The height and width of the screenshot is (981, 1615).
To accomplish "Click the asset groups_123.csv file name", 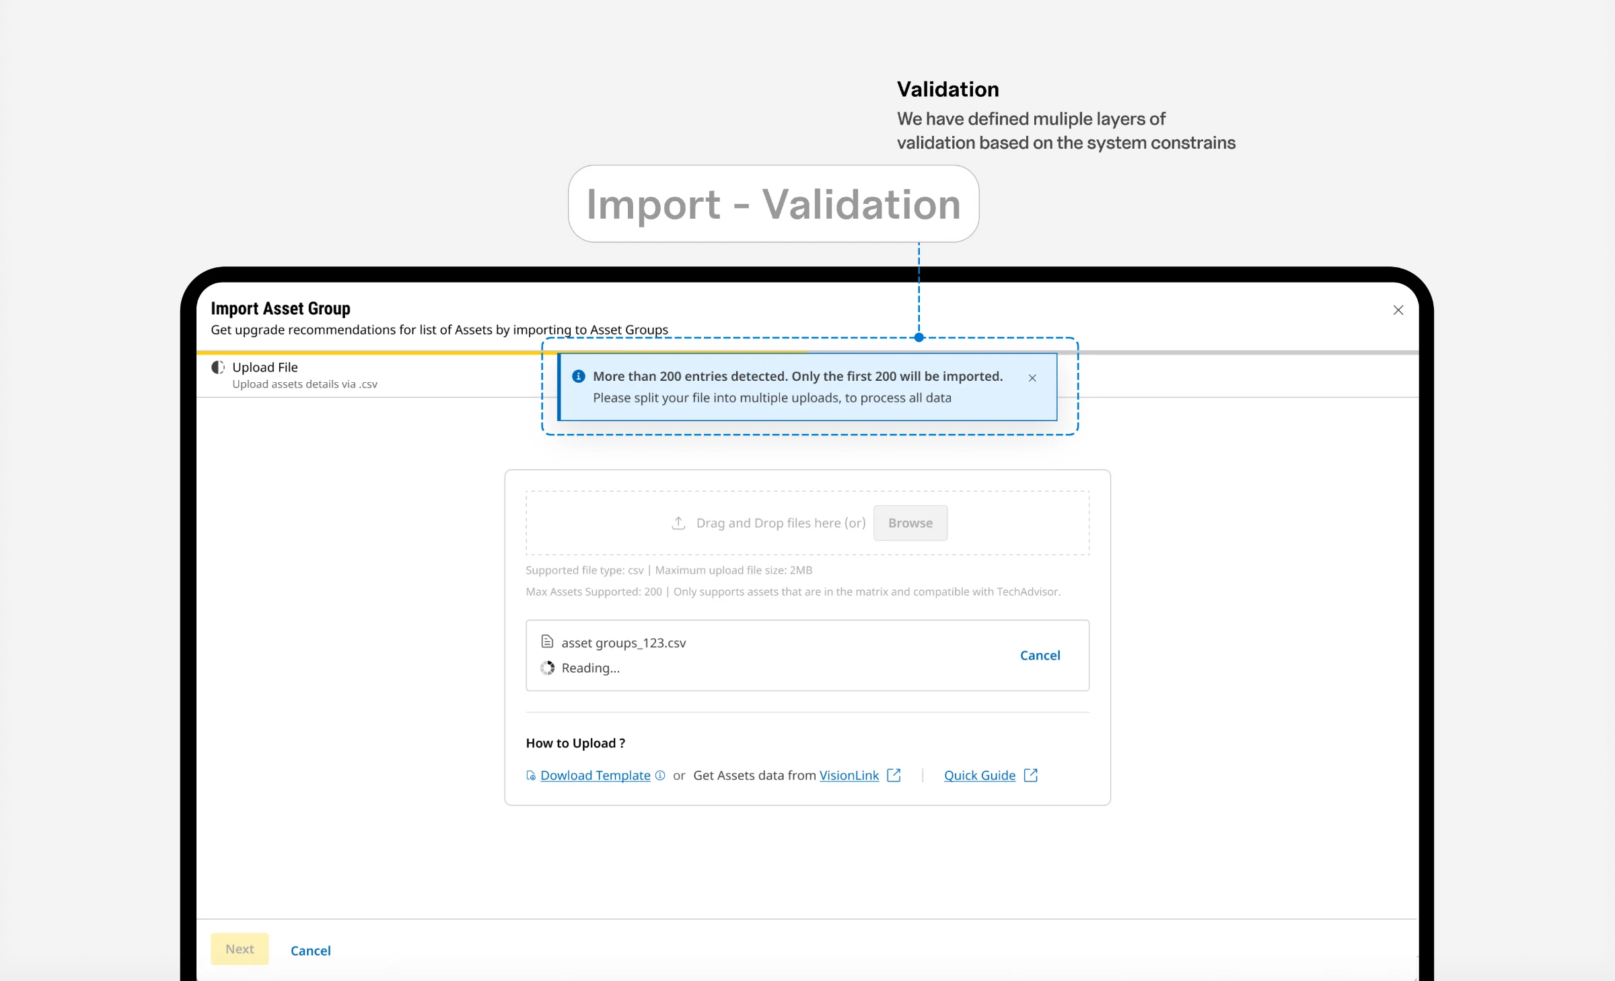I will 623,643.
